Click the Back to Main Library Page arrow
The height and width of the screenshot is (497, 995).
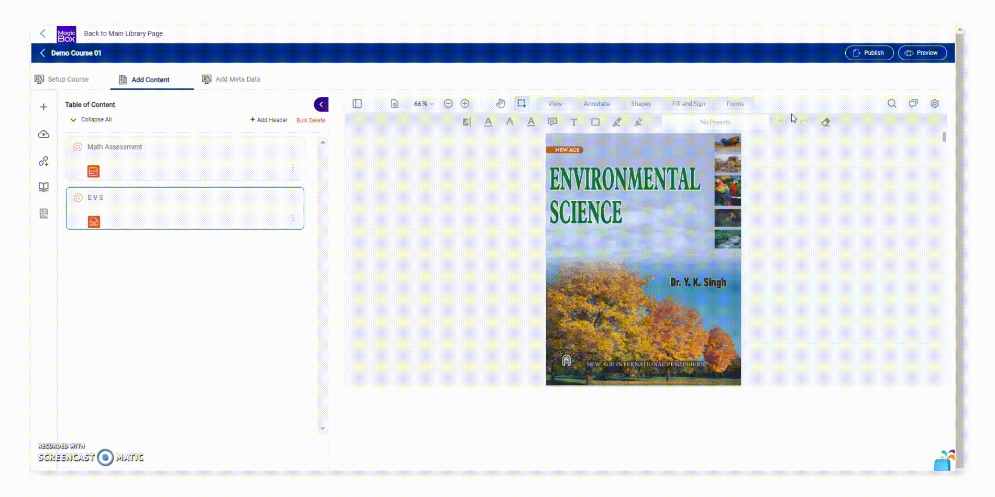pyautogui.click(x=43, y=33)
